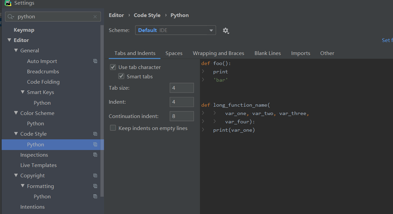Collapse the Smart Keys tree node
The height and width of the screenshot is (214, 393).
(22, 92)
